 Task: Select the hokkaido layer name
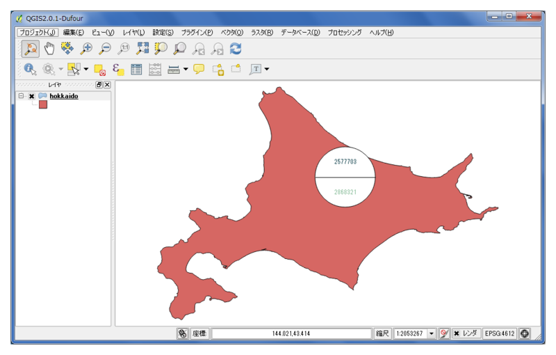64,96
